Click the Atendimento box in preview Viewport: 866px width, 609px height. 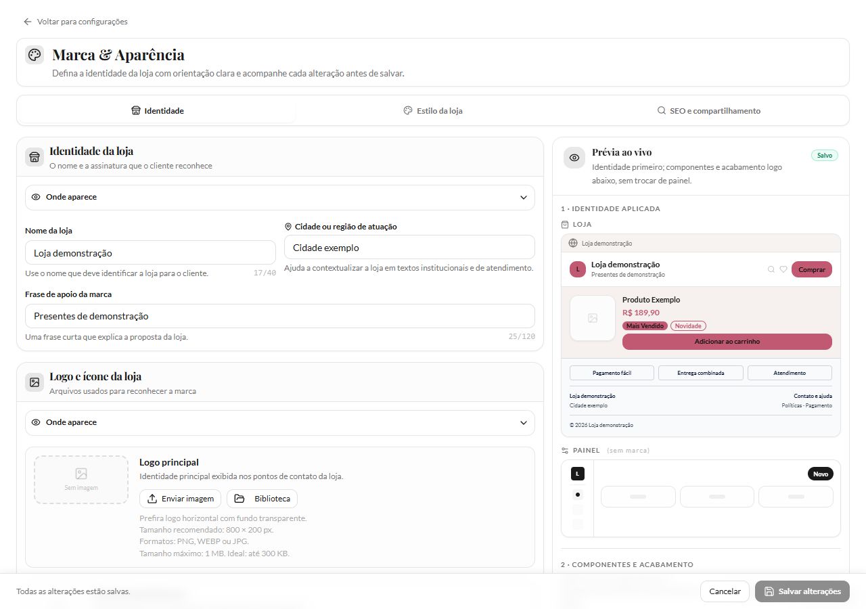click(790, 373)
